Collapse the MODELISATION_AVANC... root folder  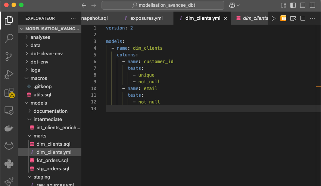50,29
